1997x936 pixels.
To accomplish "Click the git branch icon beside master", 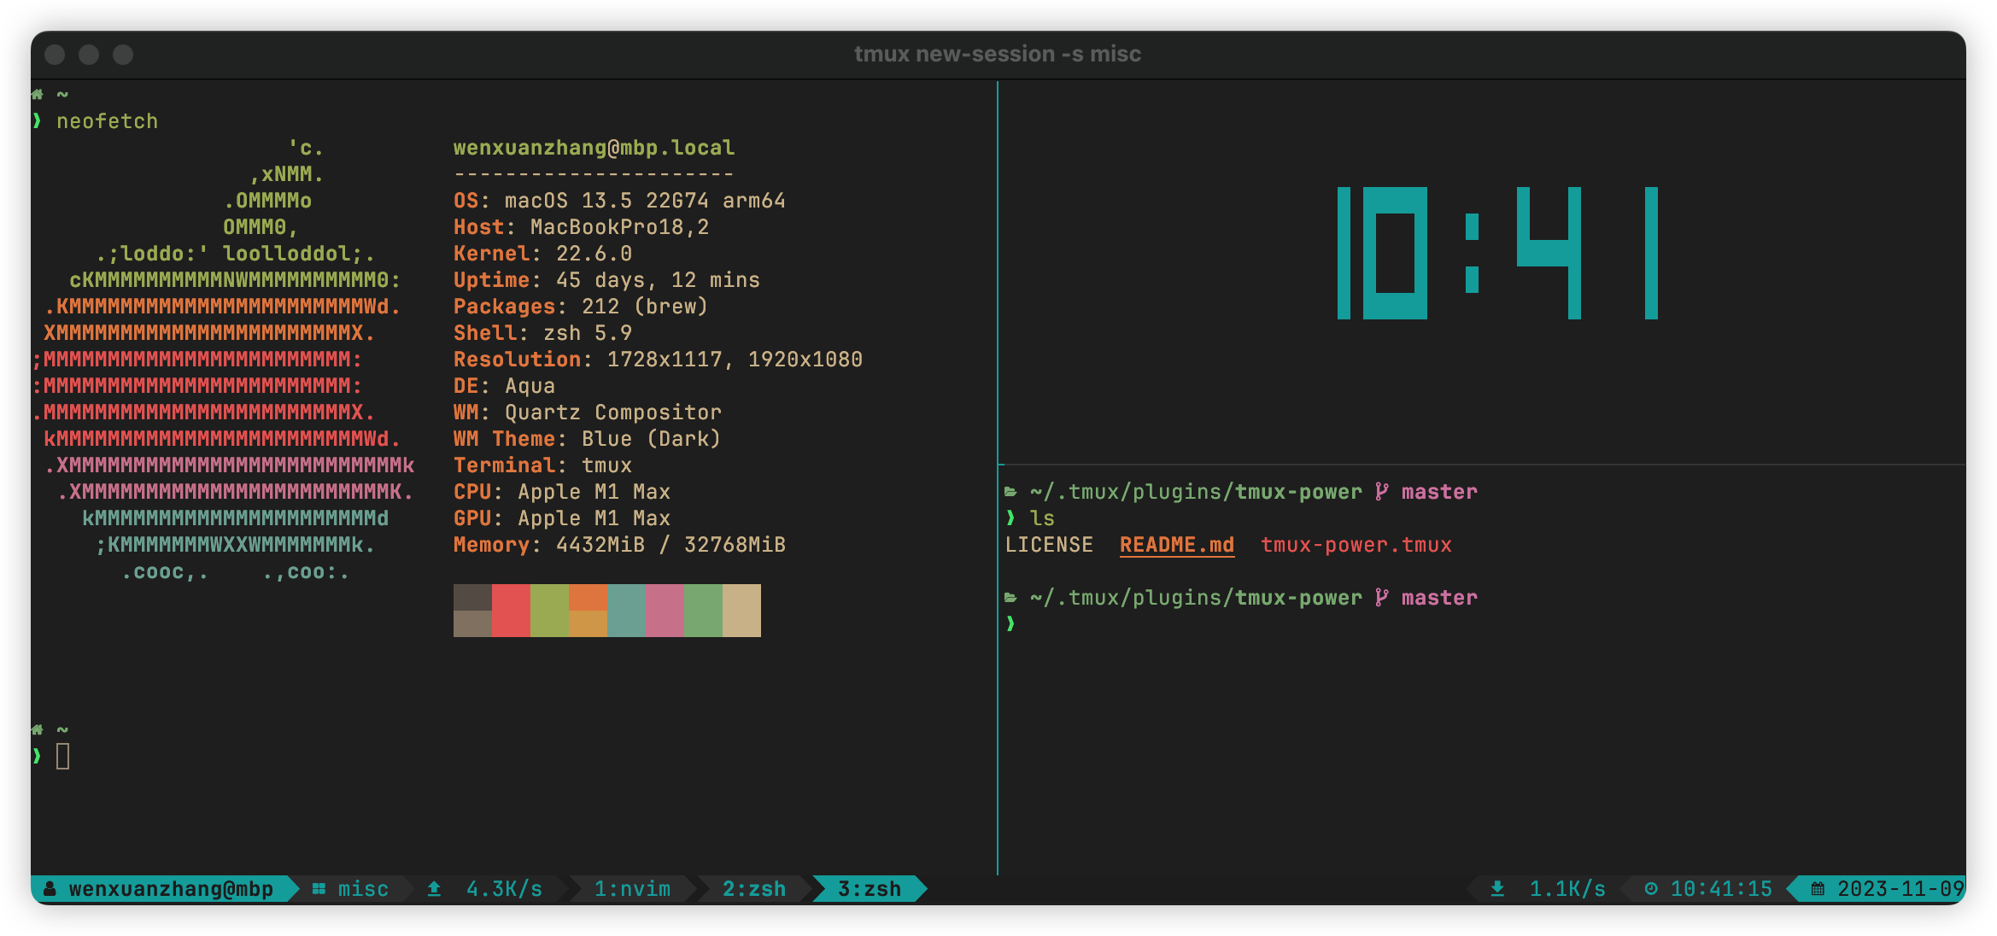I will [x=1382, y=491].
